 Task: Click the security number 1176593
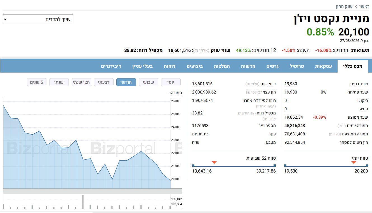[200, 126]
